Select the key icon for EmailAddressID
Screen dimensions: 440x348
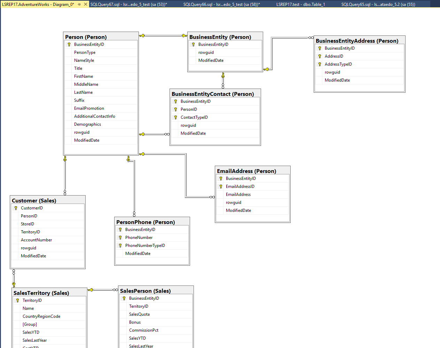(221, 187)
